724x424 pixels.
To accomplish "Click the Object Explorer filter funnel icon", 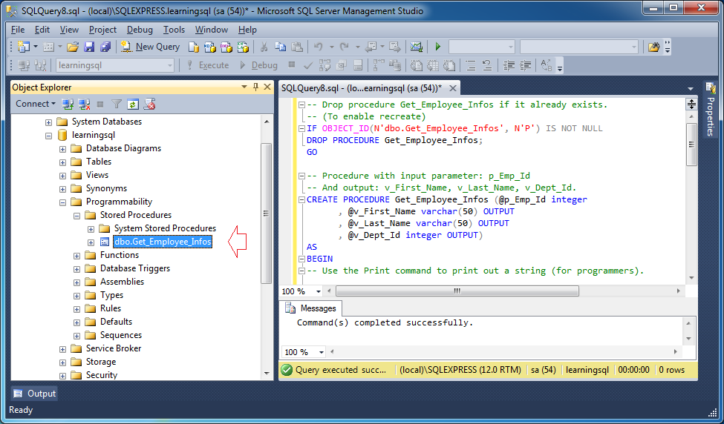I will 117,105.
